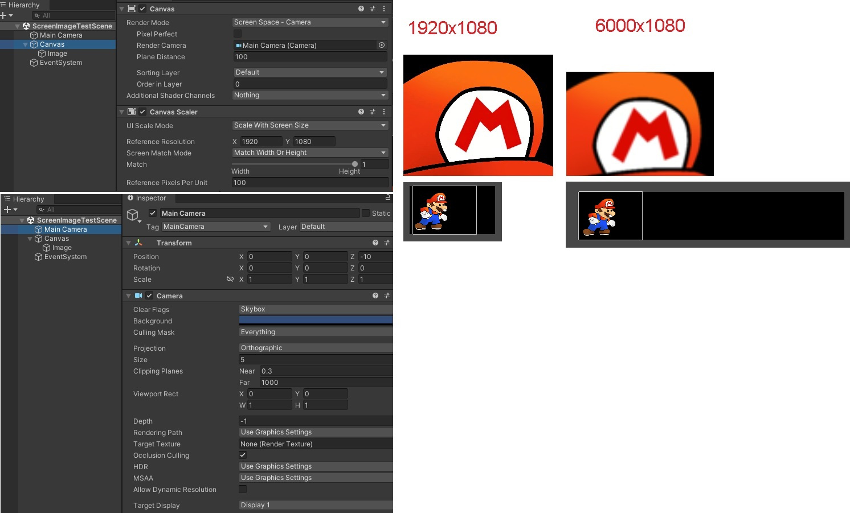This screenshot has height=513, width=850.
Task: Click the Camera component icon in header
Action: pyautogui.click(x=138, y=296)
